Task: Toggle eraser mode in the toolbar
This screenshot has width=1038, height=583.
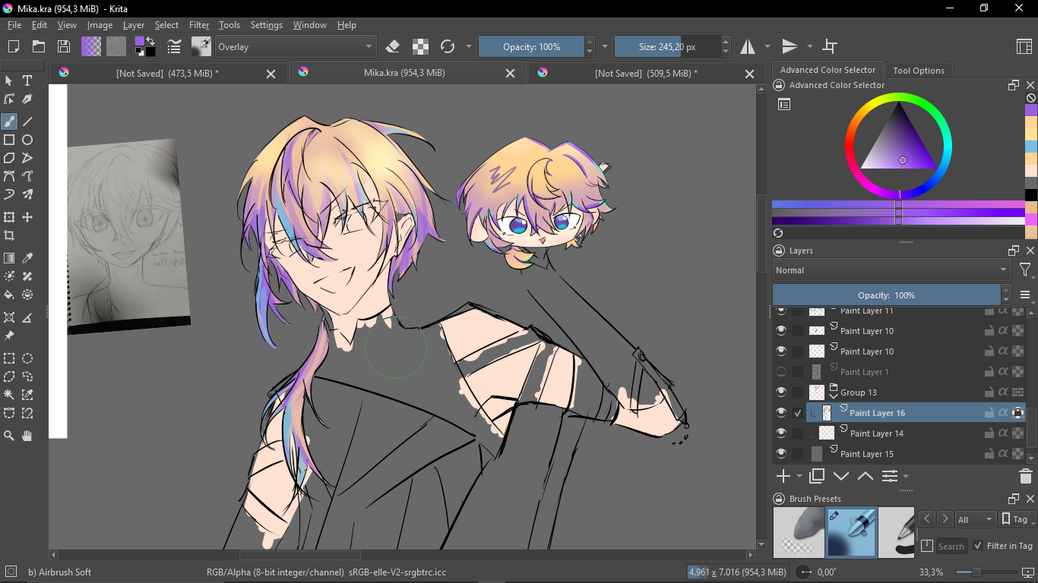Action: [x=393, y=47]
